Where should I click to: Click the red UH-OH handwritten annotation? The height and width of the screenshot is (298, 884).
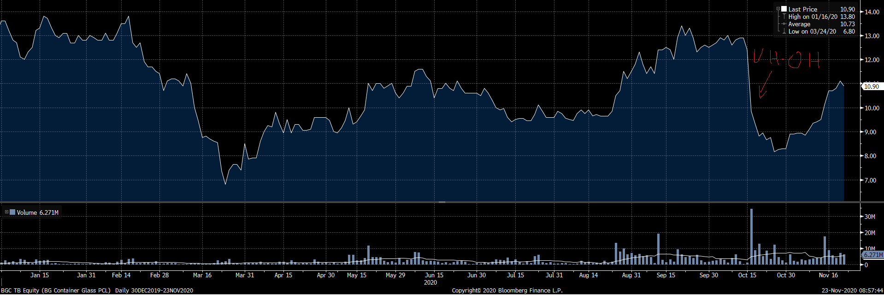[x=786, y=59]
